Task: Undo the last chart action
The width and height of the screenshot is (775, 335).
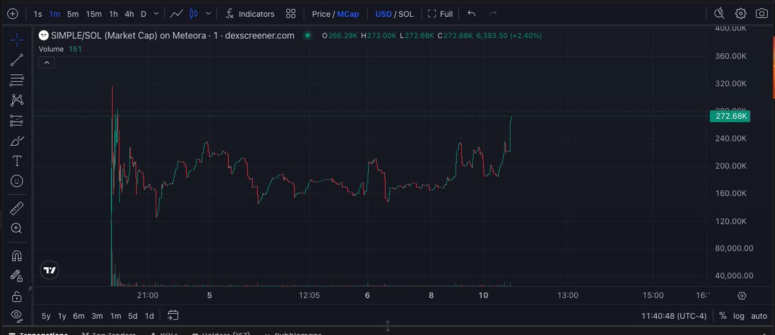Action: pos(471,14)
